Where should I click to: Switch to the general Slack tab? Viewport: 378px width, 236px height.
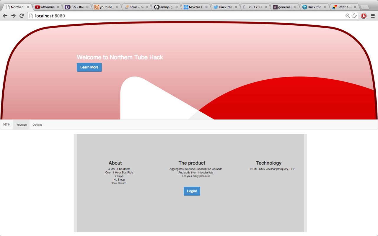pyautogui.click(x=285, y=7)
